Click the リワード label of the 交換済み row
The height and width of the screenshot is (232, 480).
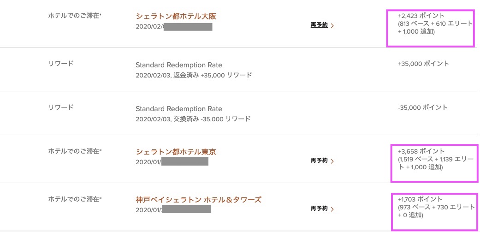tap(61, 107)
